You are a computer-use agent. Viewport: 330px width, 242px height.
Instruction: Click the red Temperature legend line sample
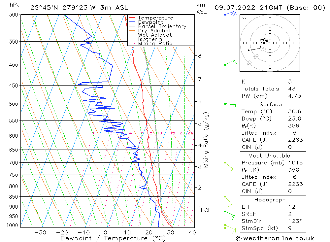(132, 18)
